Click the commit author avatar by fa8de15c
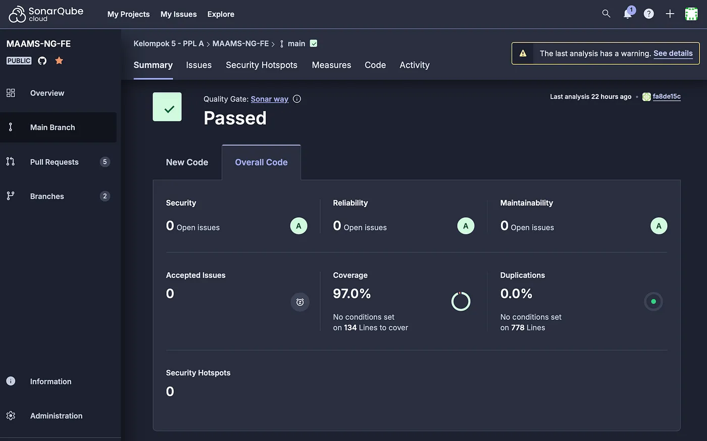The height and width of the screenshot is (441, 707). click(646, 97)
